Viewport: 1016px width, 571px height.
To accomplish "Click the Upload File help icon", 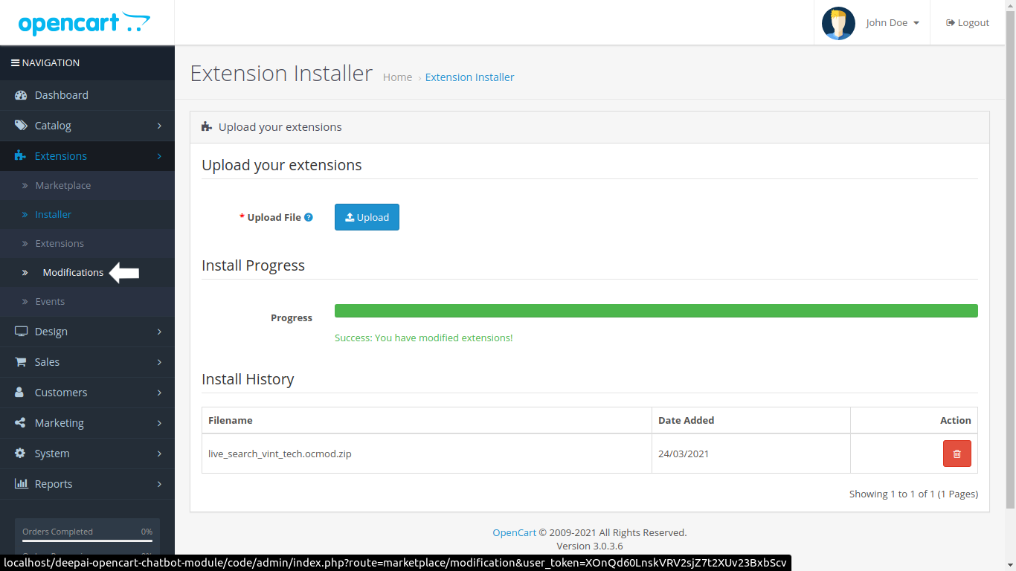I will pyautogui.click(x=309, y=217).
